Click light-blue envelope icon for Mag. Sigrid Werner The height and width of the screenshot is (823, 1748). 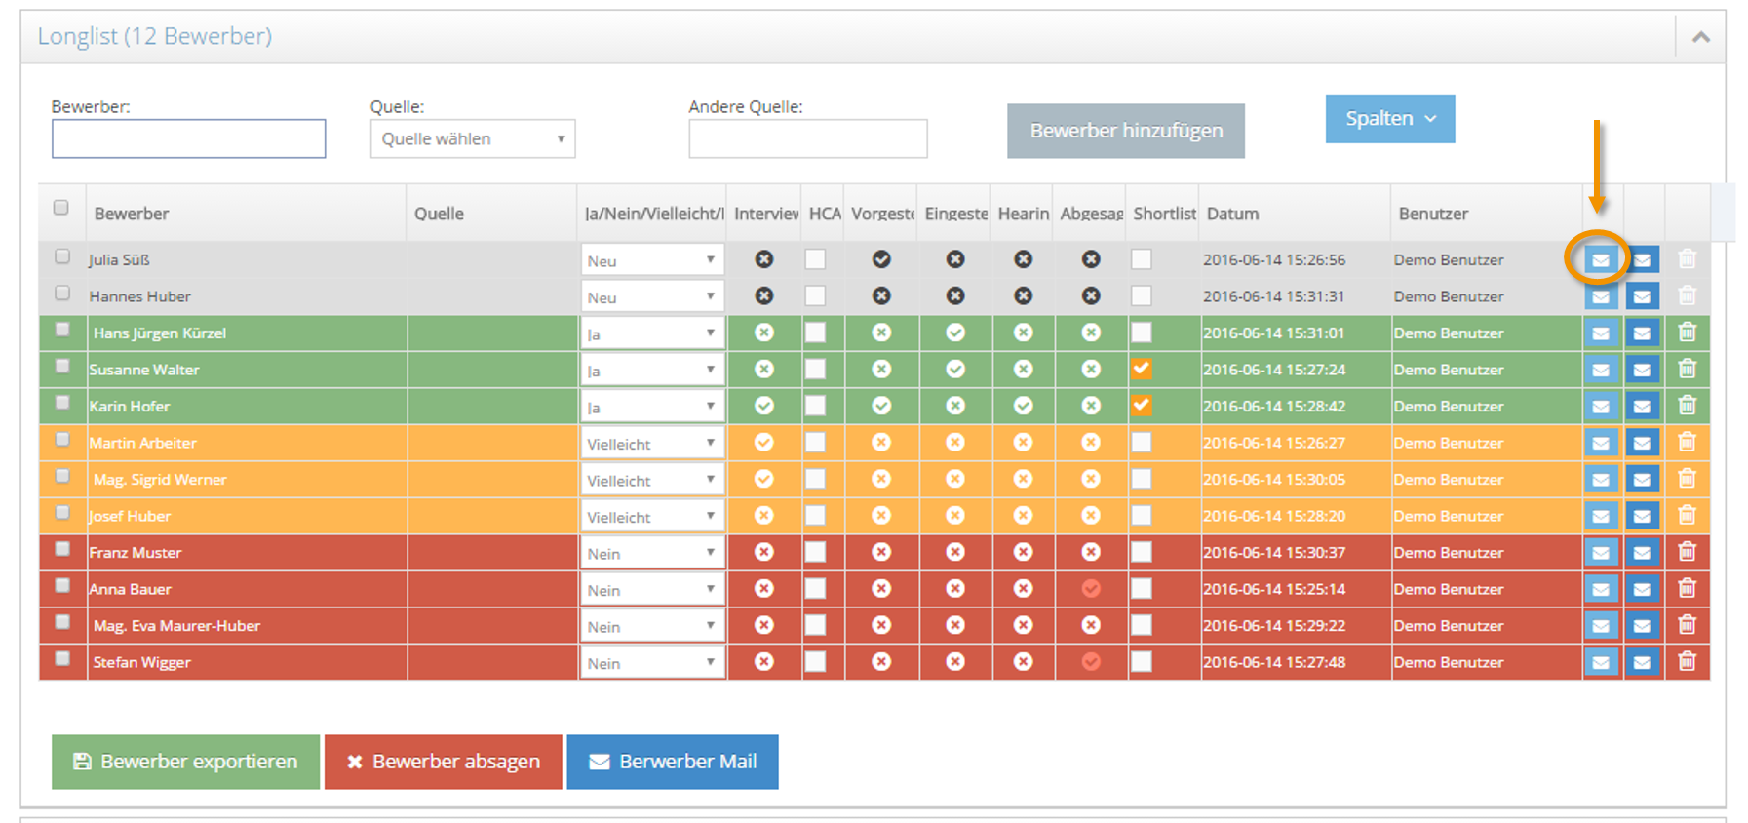click(x=1601, y=479)
